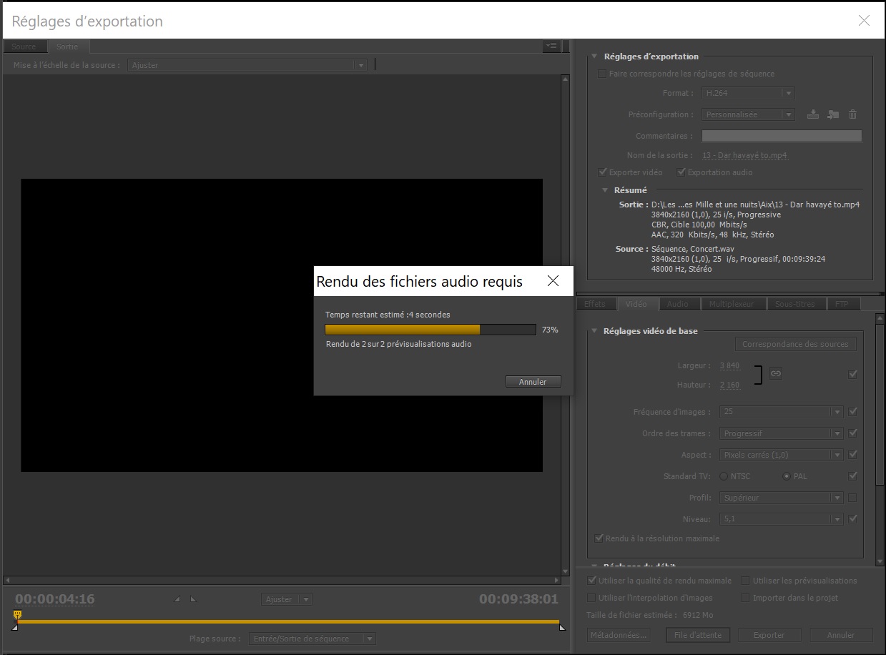Image resolution: width=886 pixels, height=655 pixels.
Task: Open the Effets tab
Action: pos(595,304)
